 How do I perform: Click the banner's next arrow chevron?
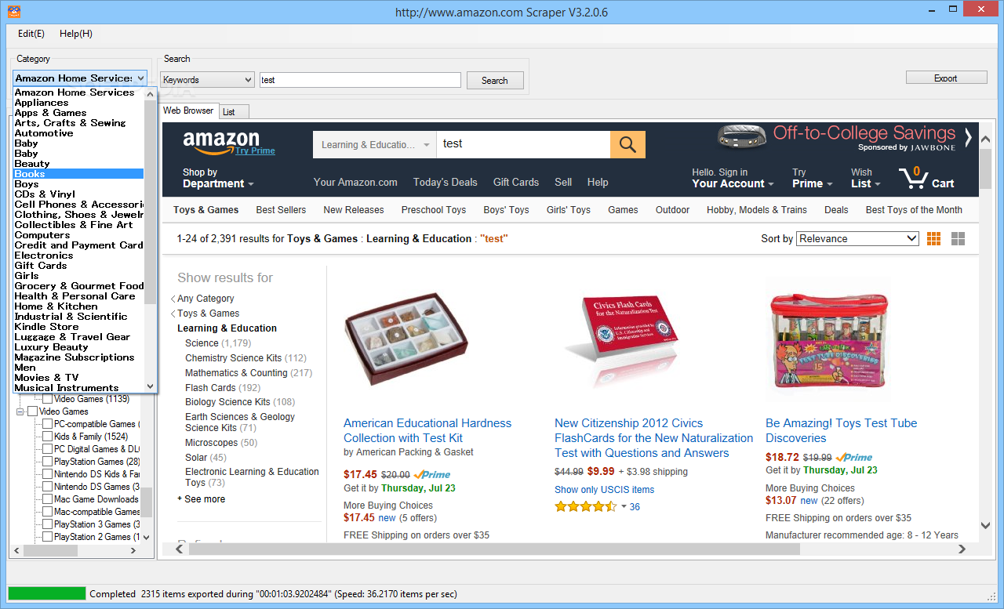pos(969,137)
